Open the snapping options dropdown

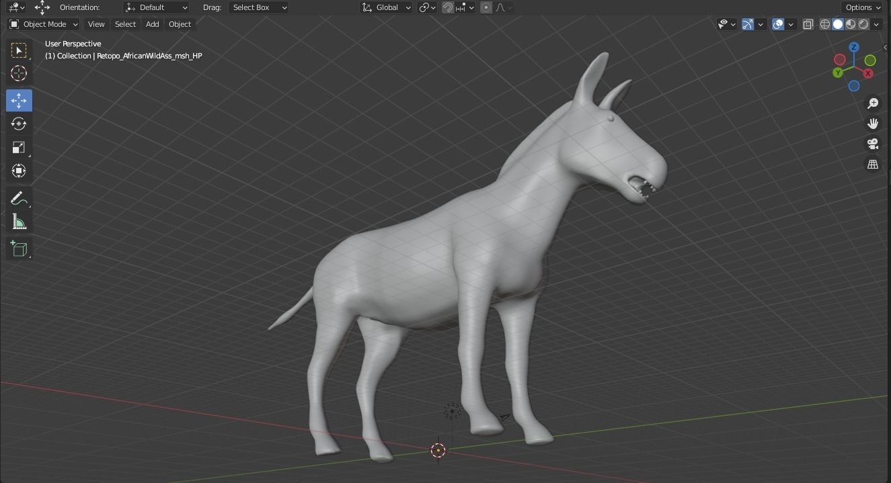point(465,7)
